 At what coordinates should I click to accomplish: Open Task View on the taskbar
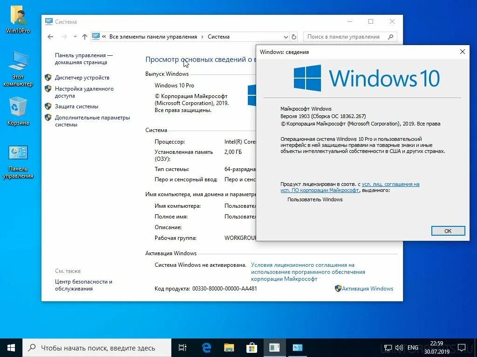click(x=183, y=348)
